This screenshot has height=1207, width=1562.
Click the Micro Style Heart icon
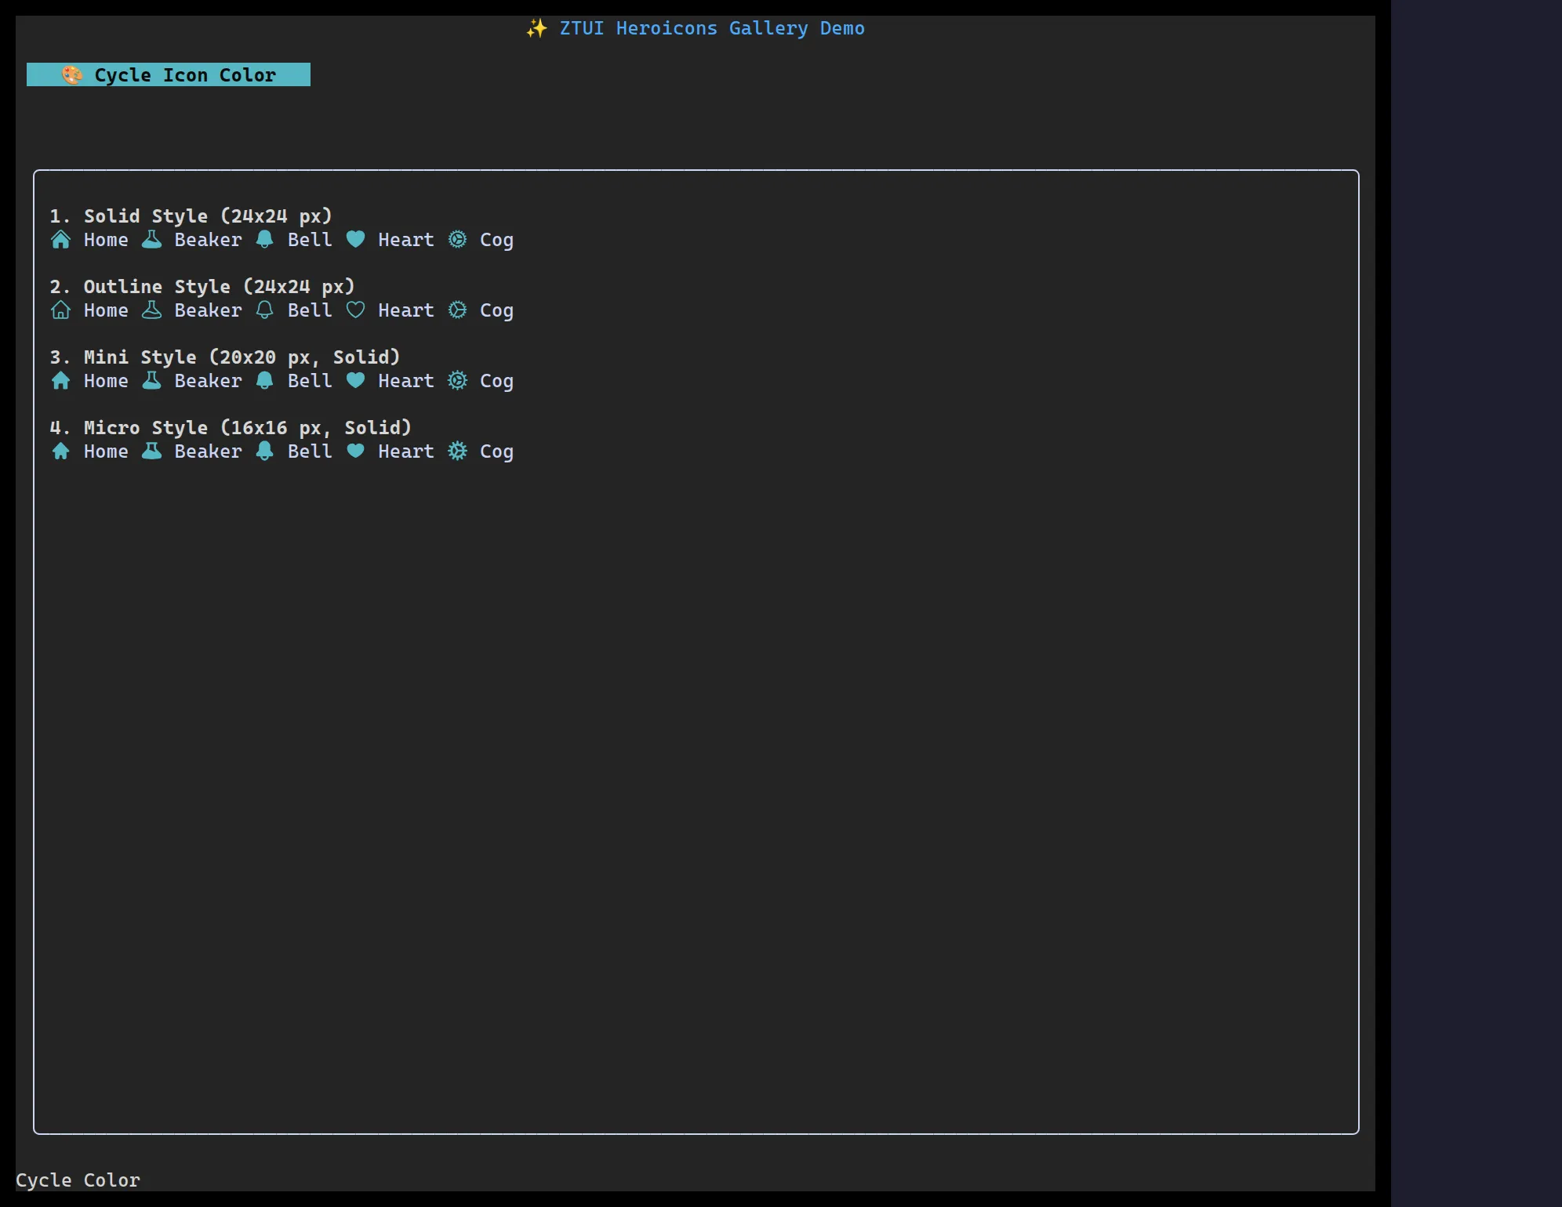tap(355, 451)
